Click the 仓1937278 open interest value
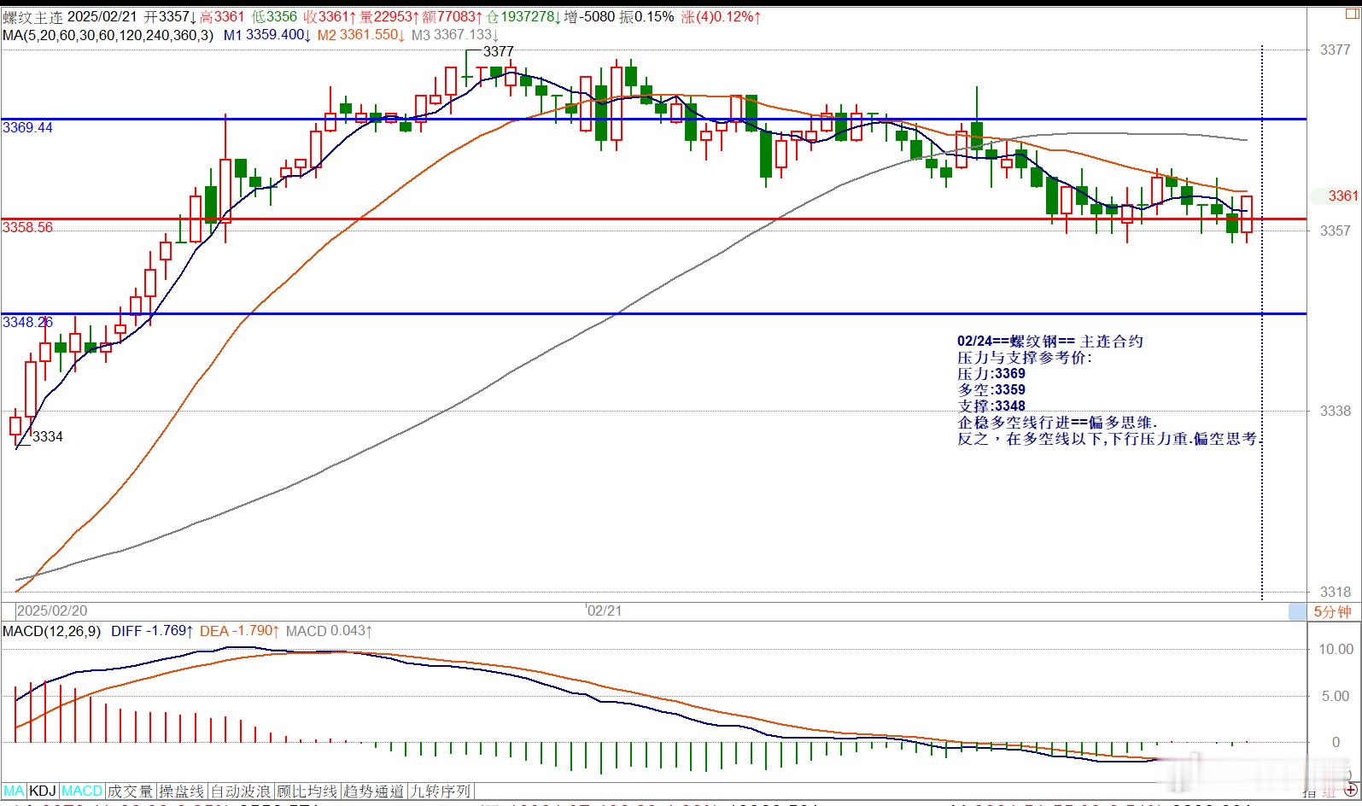Viewport: 1362px width, 806px height. coord(523,16)
